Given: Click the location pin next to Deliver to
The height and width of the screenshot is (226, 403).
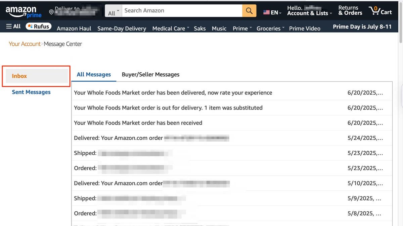Looking at the screenshot, I should click(51, 12).
